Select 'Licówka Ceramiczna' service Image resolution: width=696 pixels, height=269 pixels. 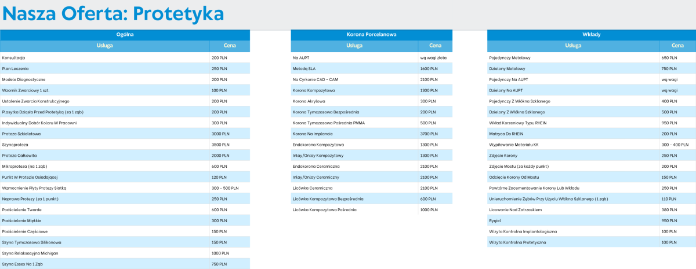(x=312, y=188)
